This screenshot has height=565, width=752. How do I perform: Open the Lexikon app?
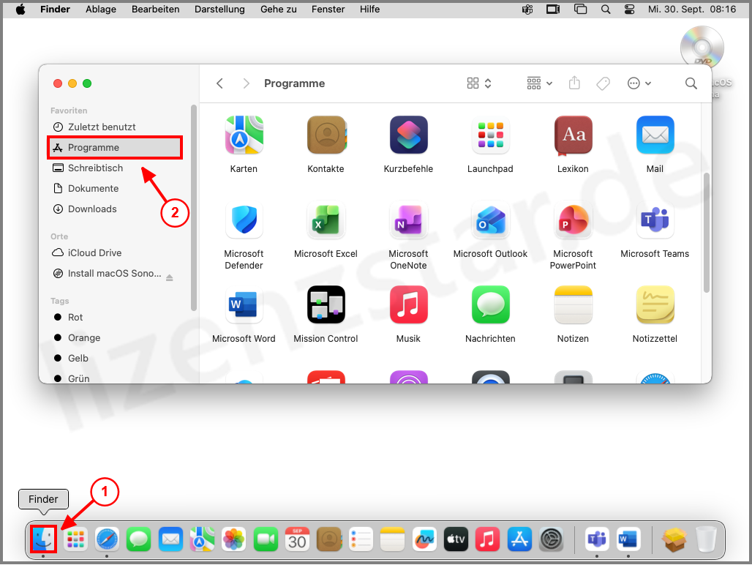pos(573,135)
